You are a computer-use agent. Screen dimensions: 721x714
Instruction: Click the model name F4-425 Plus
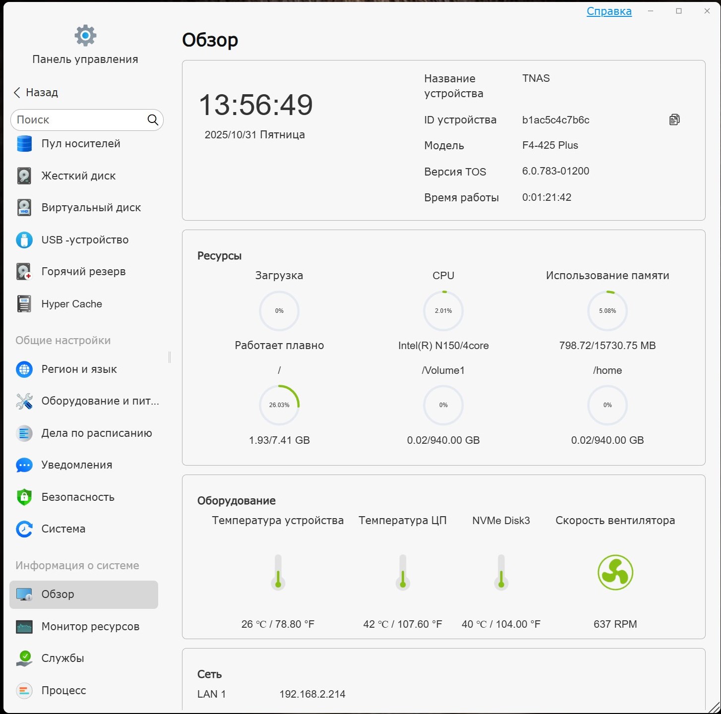[x=550, y=145]
